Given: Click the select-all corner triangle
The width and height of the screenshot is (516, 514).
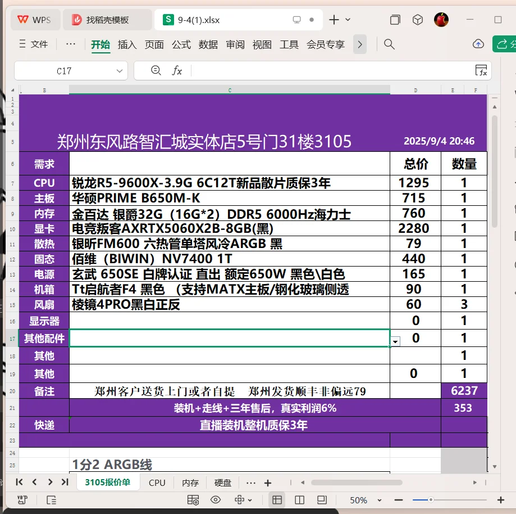Looking at the screenshot, I should [12, 90].
